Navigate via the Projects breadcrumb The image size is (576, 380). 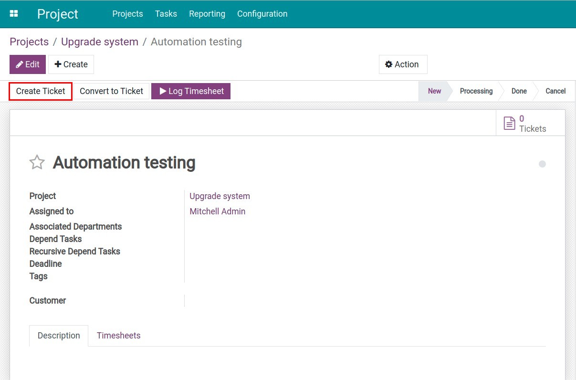click(x=29, y=42)
